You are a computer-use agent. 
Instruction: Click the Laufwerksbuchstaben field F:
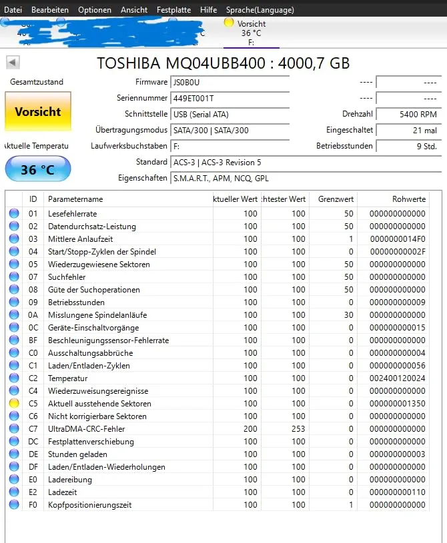click(x=230, y=146)
